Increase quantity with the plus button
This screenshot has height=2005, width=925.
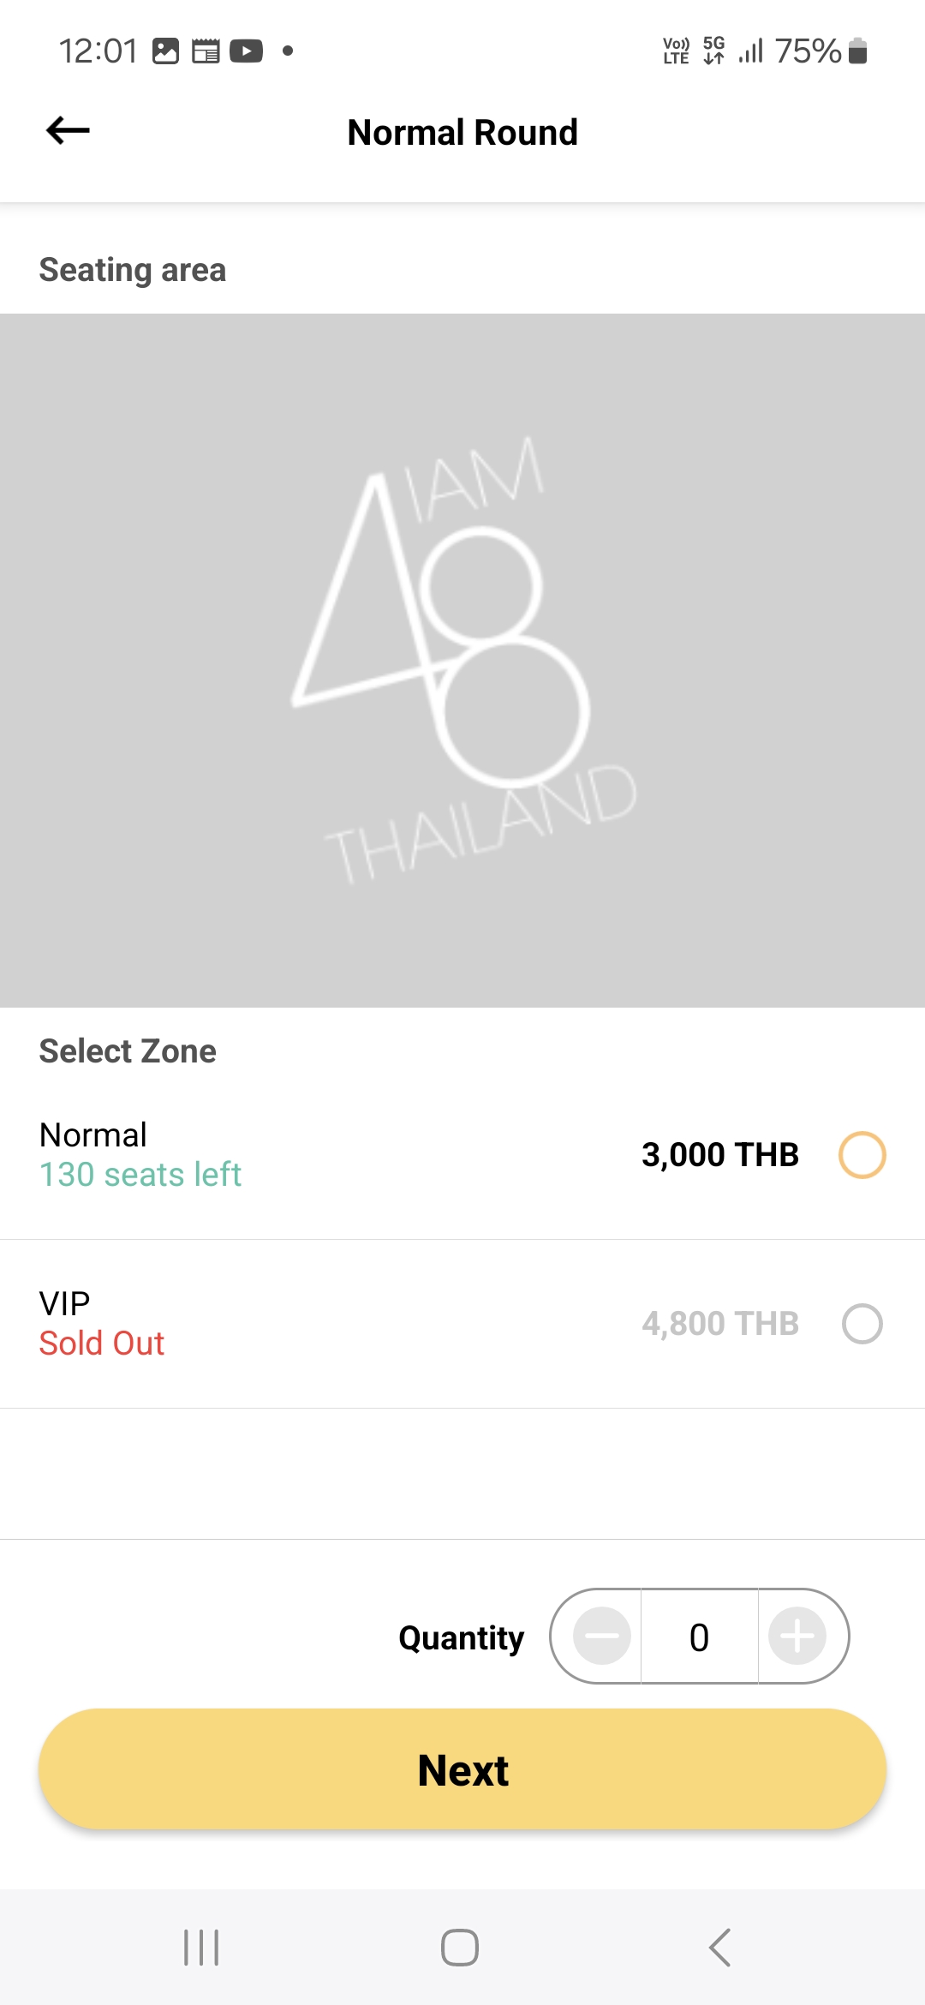pyautogui.click(x=797, y=1636)
